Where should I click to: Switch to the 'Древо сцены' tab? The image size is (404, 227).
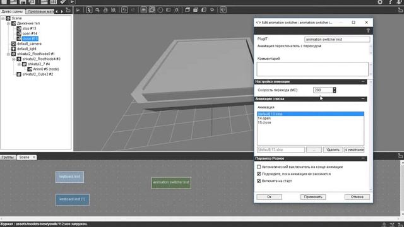tap(13, 11)
